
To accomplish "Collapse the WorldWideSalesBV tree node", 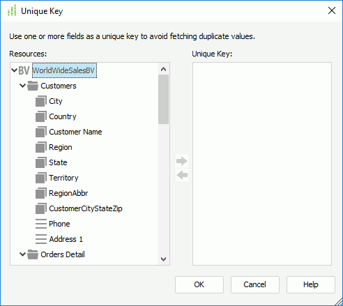I will (x=14, y=70).
